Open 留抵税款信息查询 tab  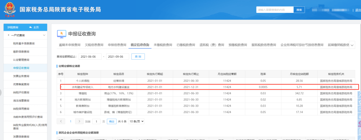[x=264, y=45]
